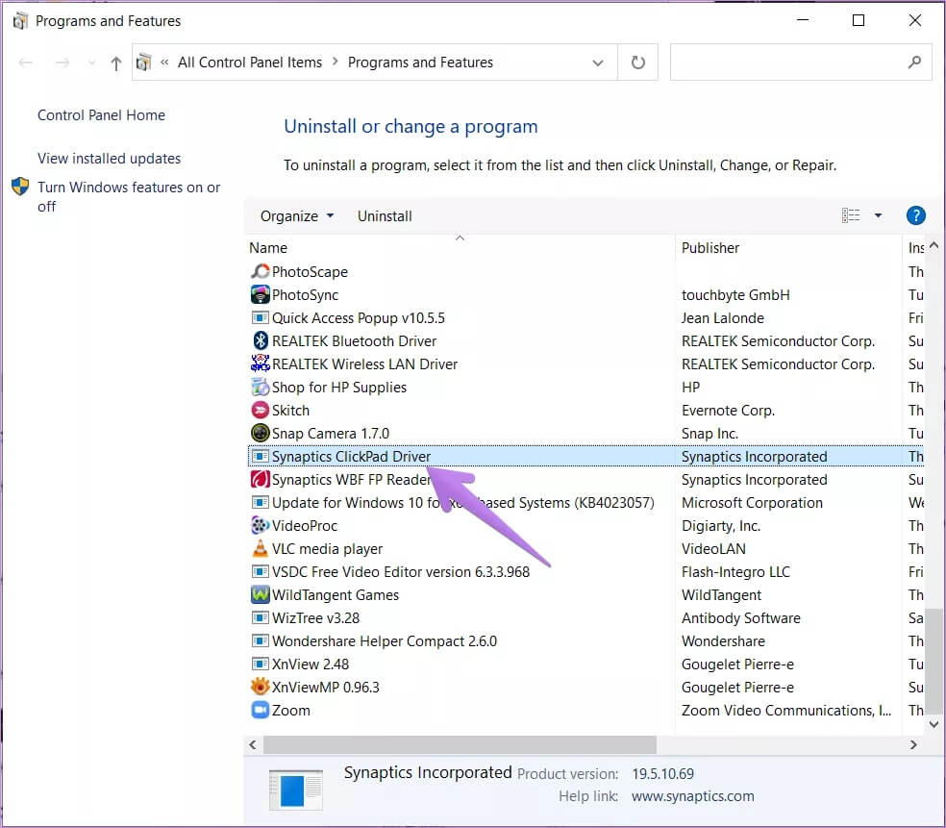Viewport: 946px width, 828px height.
Task: Click the Synaptics WBF FP Reader icon
Action: [x=260, y=479]
